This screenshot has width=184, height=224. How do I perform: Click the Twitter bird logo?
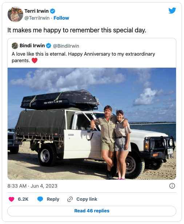(x=172, y=11)
